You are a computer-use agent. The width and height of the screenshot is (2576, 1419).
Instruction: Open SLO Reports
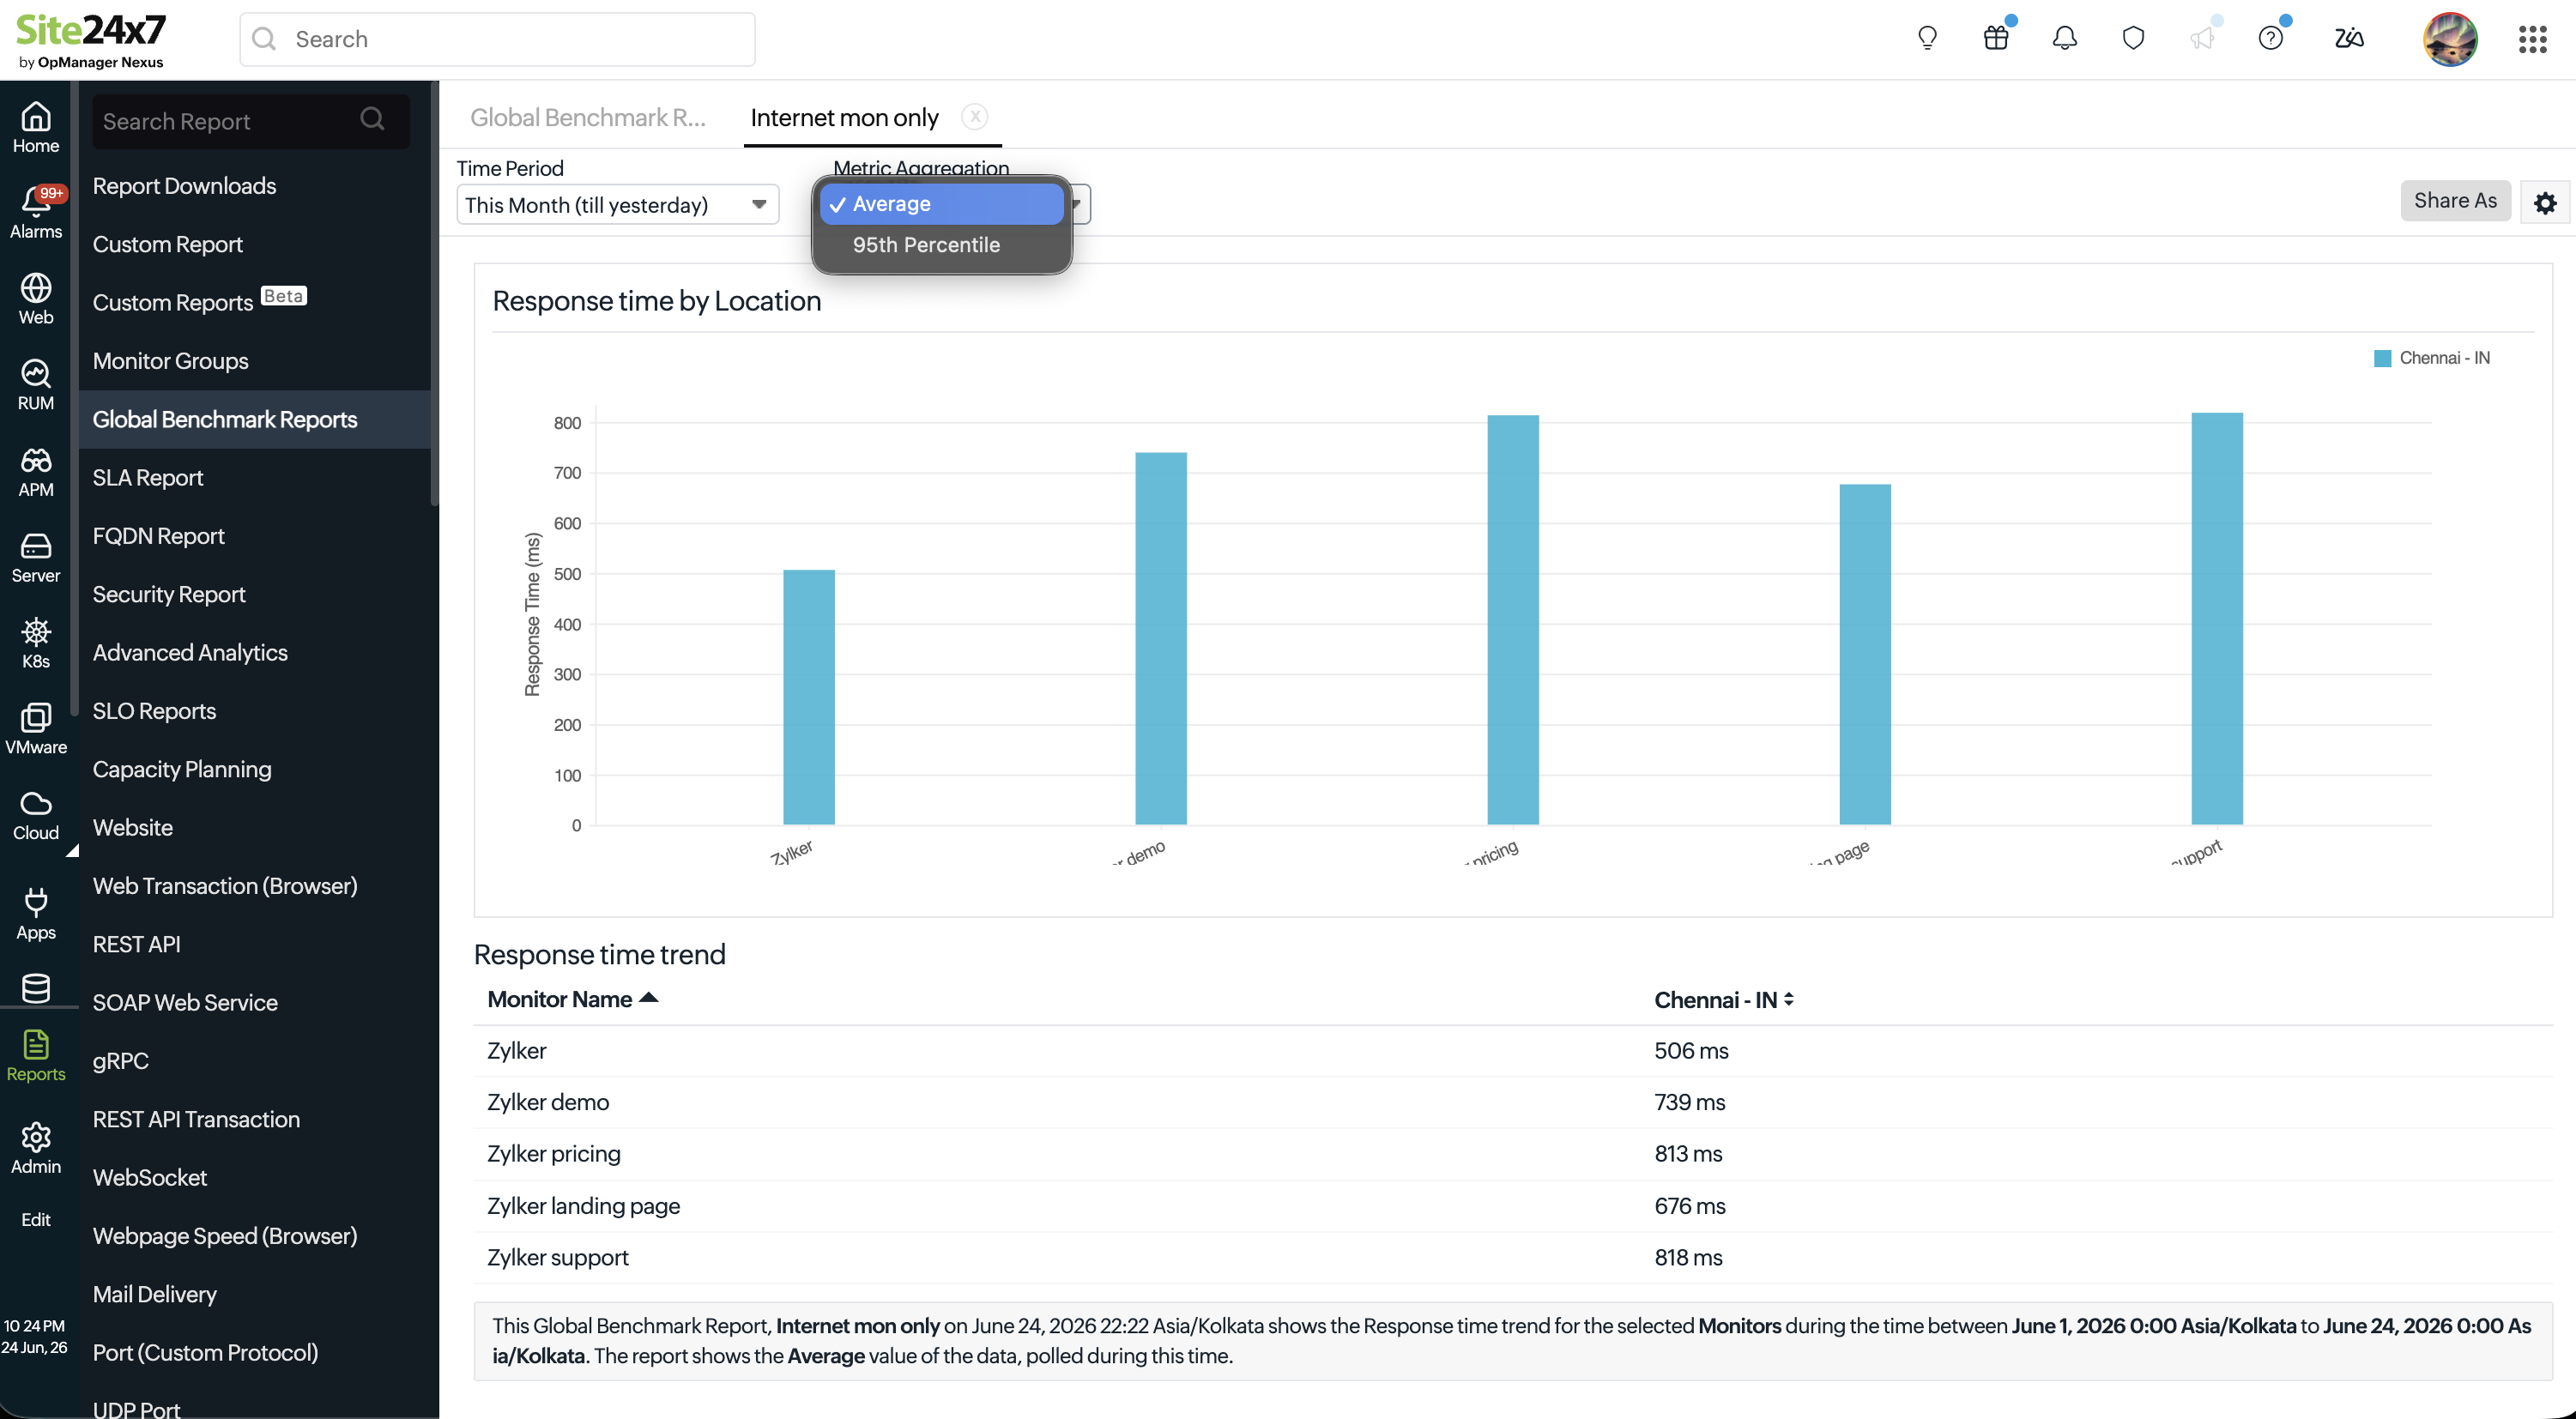pos(154,711)
